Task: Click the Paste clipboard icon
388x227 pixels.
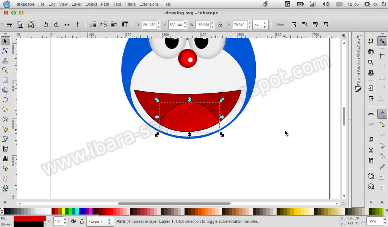Action: (x=371, y=160)
